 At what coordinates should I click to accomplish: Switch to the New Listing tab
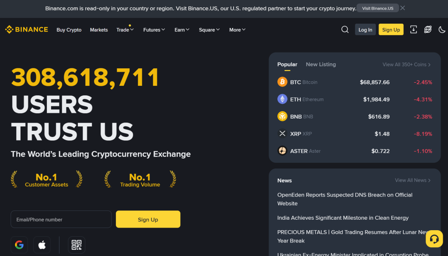click(x=321, y=64)
